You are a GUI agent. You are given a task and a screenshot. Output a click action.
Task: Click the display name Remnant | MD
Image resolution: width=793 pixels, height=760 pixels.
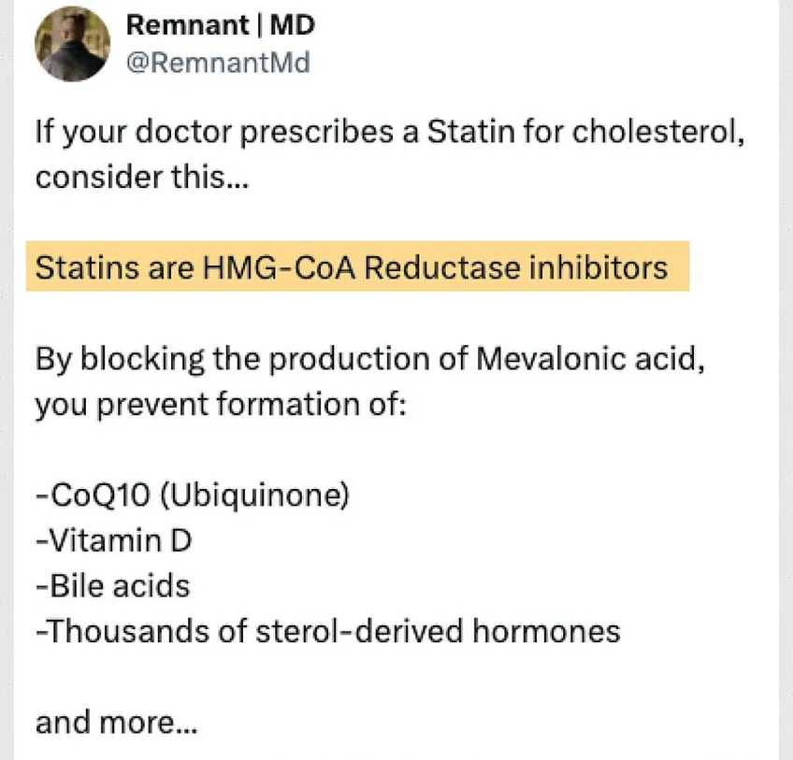[x=221, y=25]
